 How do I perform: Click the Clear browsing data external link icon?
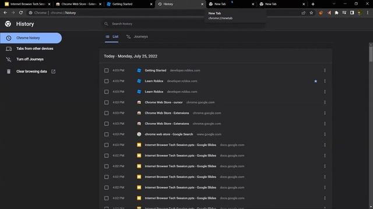click(53, 71)
